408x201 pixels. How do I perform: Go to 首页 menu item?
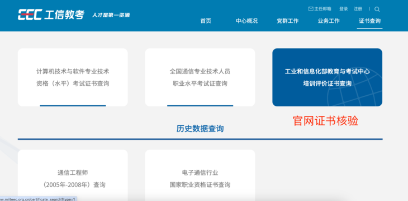(206, 21)
